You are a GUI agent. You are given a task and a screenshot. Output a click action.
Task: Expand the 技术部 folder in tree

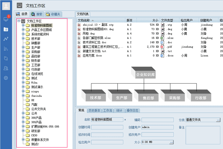point(23,39)
